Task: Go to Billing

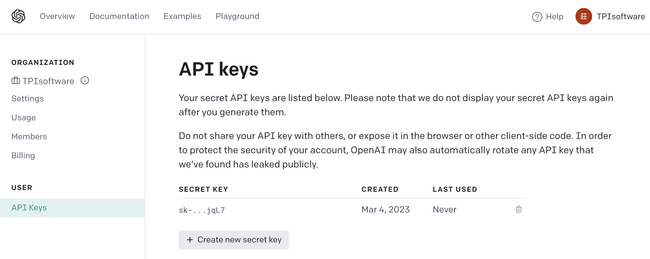Action: click(23, 156)
